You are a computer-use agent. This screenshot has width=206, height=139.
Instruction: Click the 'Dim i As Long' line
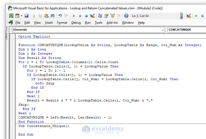[32, 49]
